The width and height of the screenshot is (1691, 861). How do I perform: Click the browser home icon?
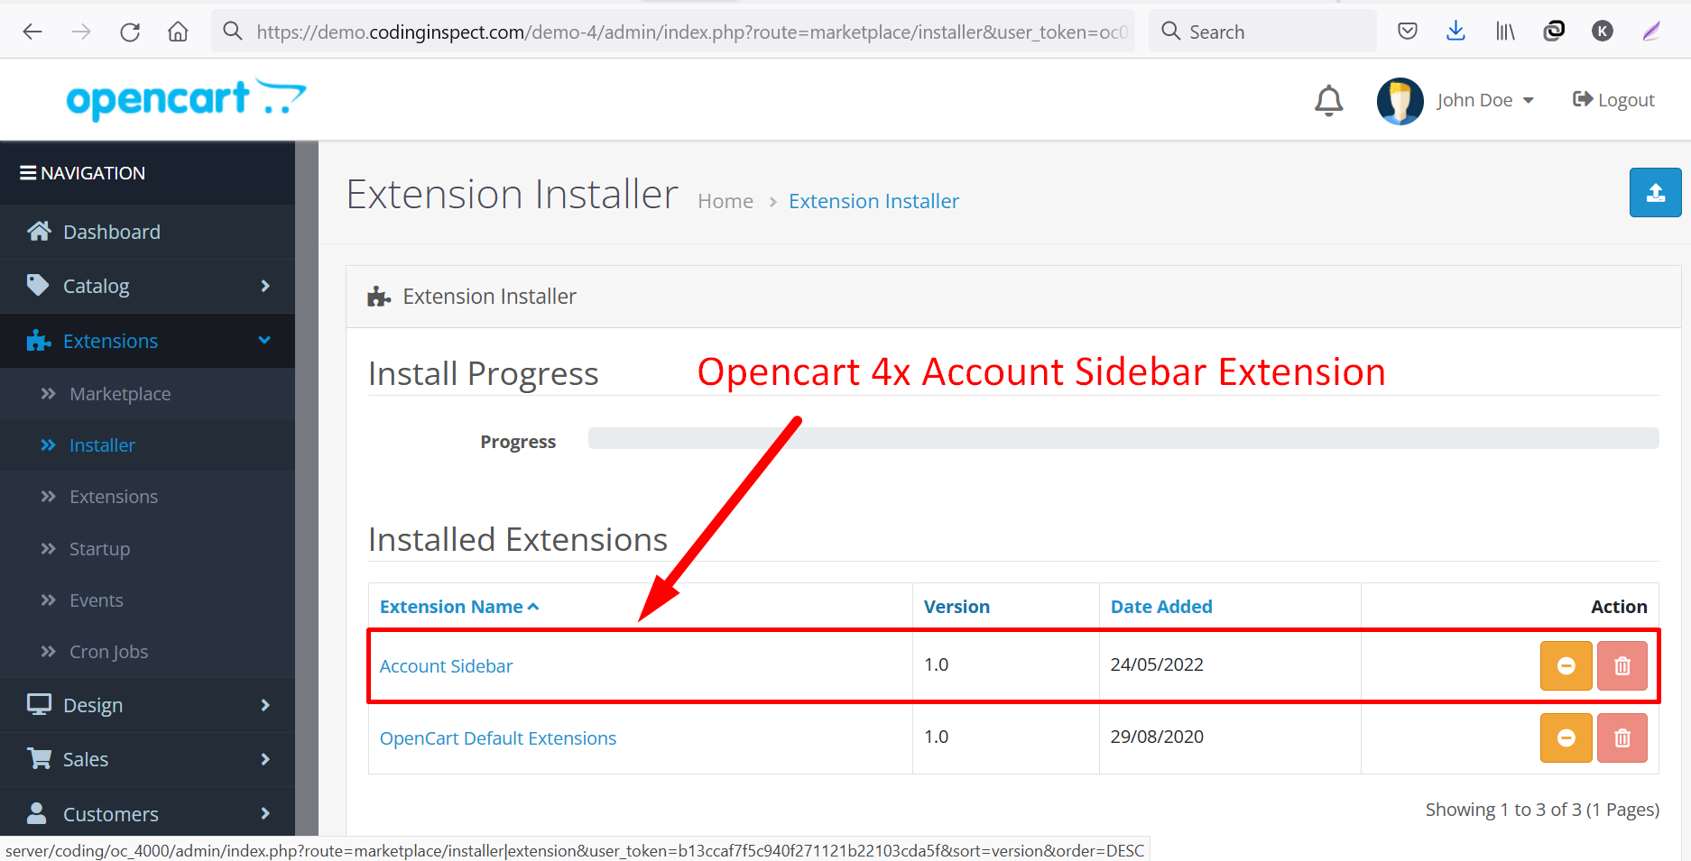179,32
